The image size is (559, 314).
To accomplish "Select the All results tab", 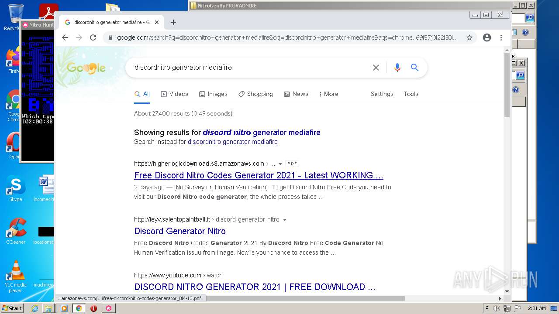I will [142, 94].
